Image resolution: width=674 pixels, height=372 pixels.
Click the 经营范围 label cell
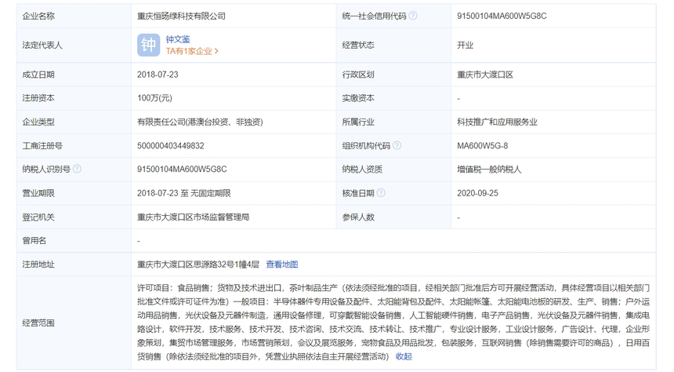74,323
